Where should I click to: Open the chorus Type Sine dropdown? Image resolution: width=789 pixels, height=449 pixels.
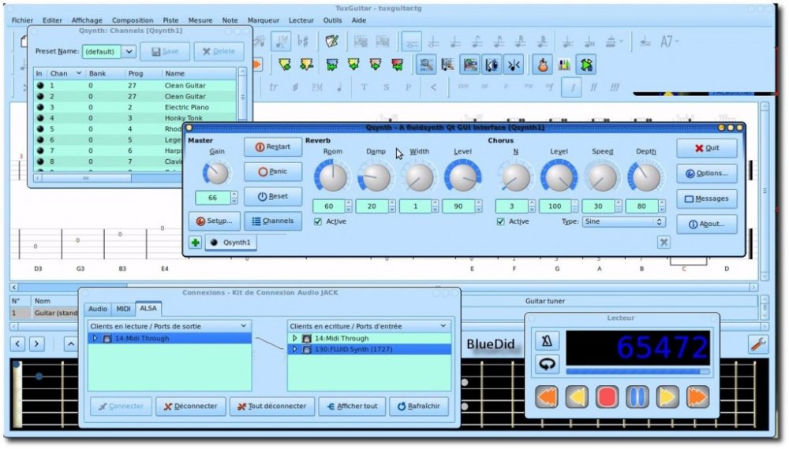coord(624,221)
